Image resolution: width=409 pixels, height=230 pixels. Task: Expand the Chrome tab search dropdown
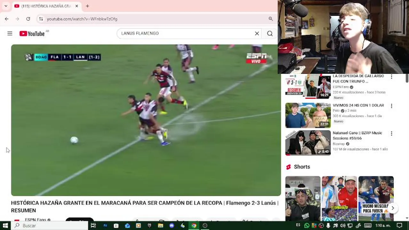click(x=6, y=6)
